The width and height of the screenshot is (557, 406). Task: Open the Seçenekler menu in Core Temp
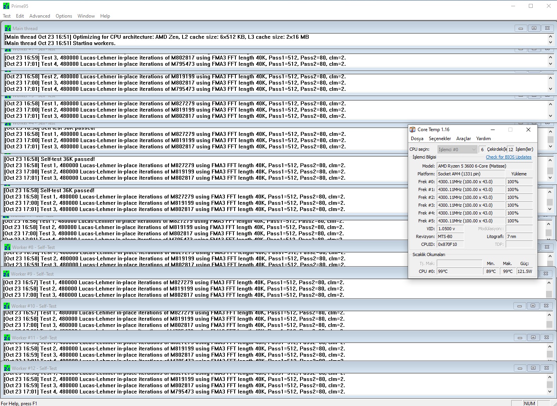click(440, 139)
